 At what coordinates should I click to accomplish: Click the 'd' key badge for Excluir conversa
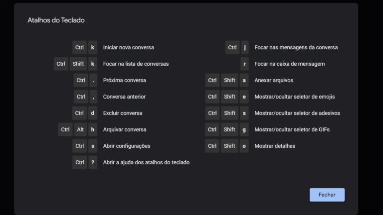click(93, 113)
